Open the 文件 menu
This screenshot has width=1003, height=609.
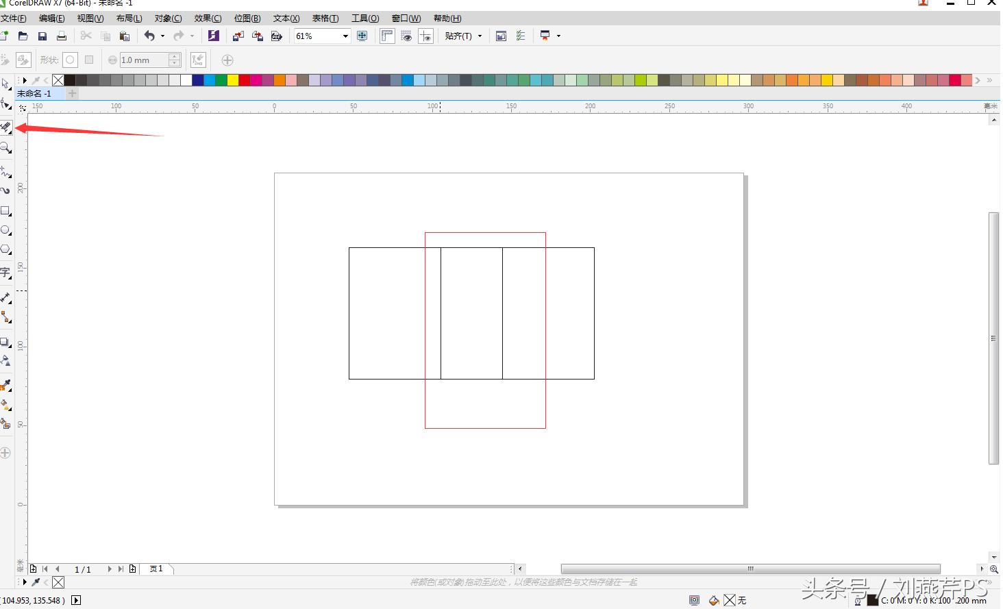click(14, 18)
